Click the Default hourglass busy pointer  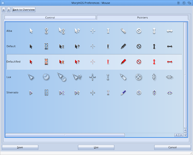coord(46,46)
